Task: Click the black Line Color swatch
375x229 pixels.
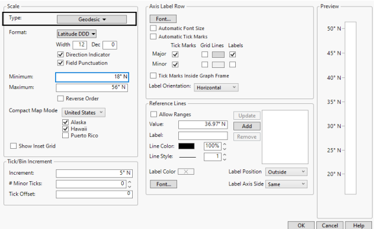Action: (186, 146)
